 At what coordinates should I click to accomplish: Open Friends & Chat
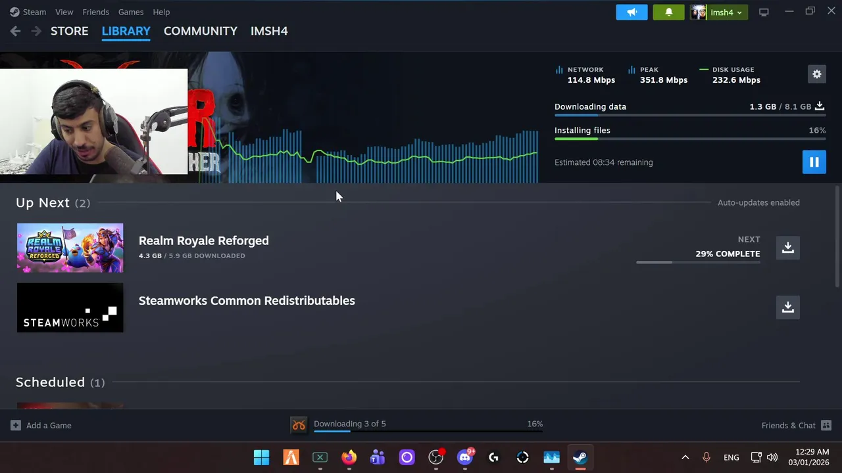pos(796,425)
